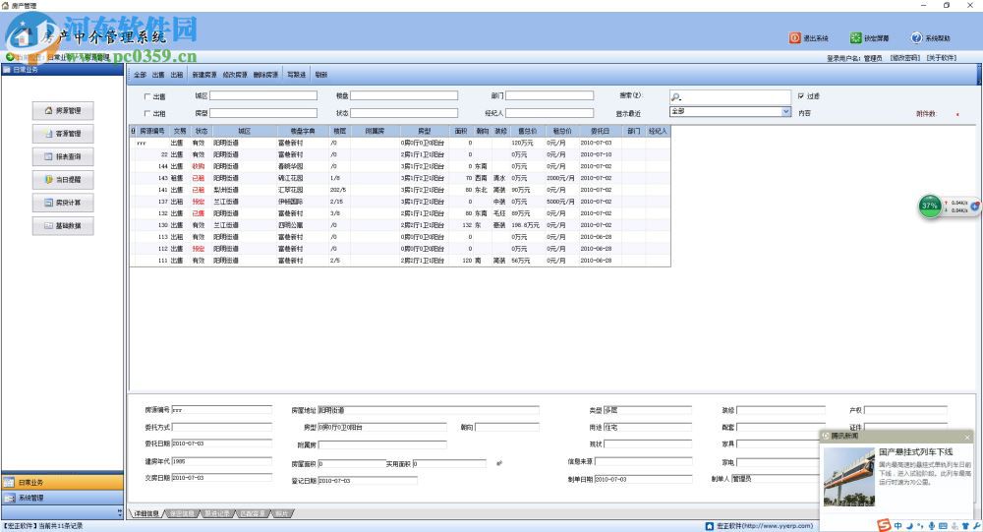This screenshot has width=983, height=532.
Task: Tick the 出租 filter checkbox
Action: tap(147, 113)
